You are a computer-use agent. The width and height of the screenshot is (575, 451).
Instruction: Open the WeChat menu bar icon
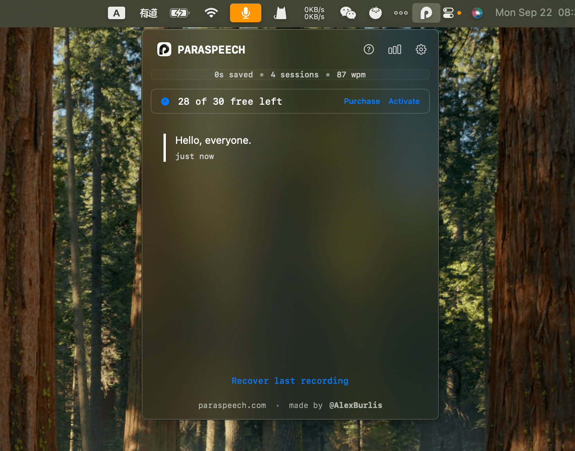pyautogui.click(x=348, y=13)
